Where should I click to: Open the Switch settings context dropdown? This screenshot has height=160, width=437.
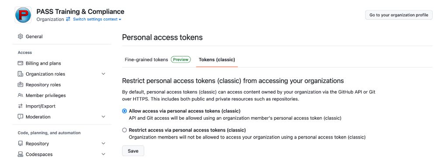pyautogui.click(x=97, y=19)
